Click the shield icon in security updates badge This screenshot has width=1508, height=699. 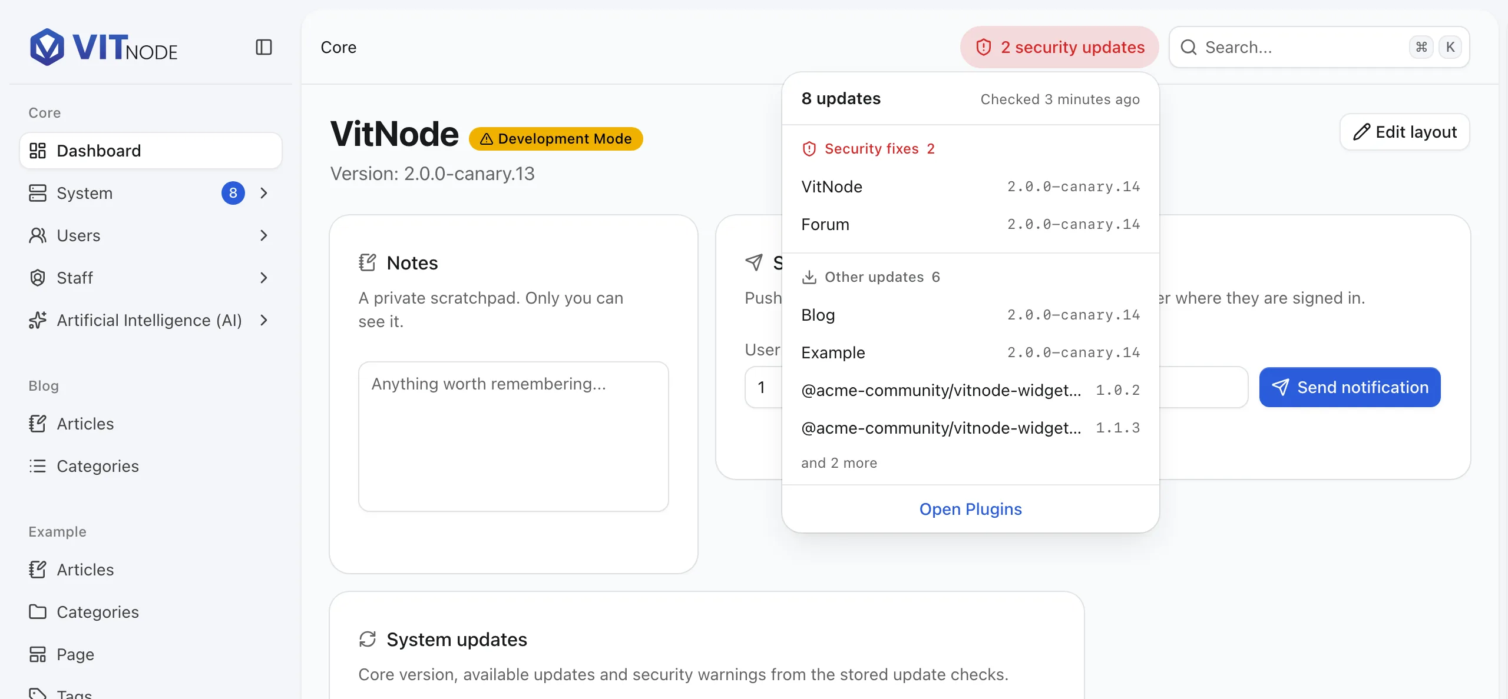click(984, 47)
